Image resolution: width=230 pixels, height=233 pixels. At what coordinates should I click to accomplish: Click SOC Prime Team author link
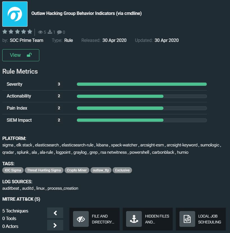pos(27,40)
